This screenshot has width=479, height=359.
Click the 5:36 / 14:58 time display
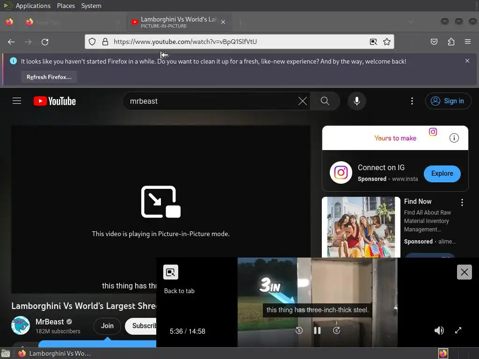coord(187,331)
